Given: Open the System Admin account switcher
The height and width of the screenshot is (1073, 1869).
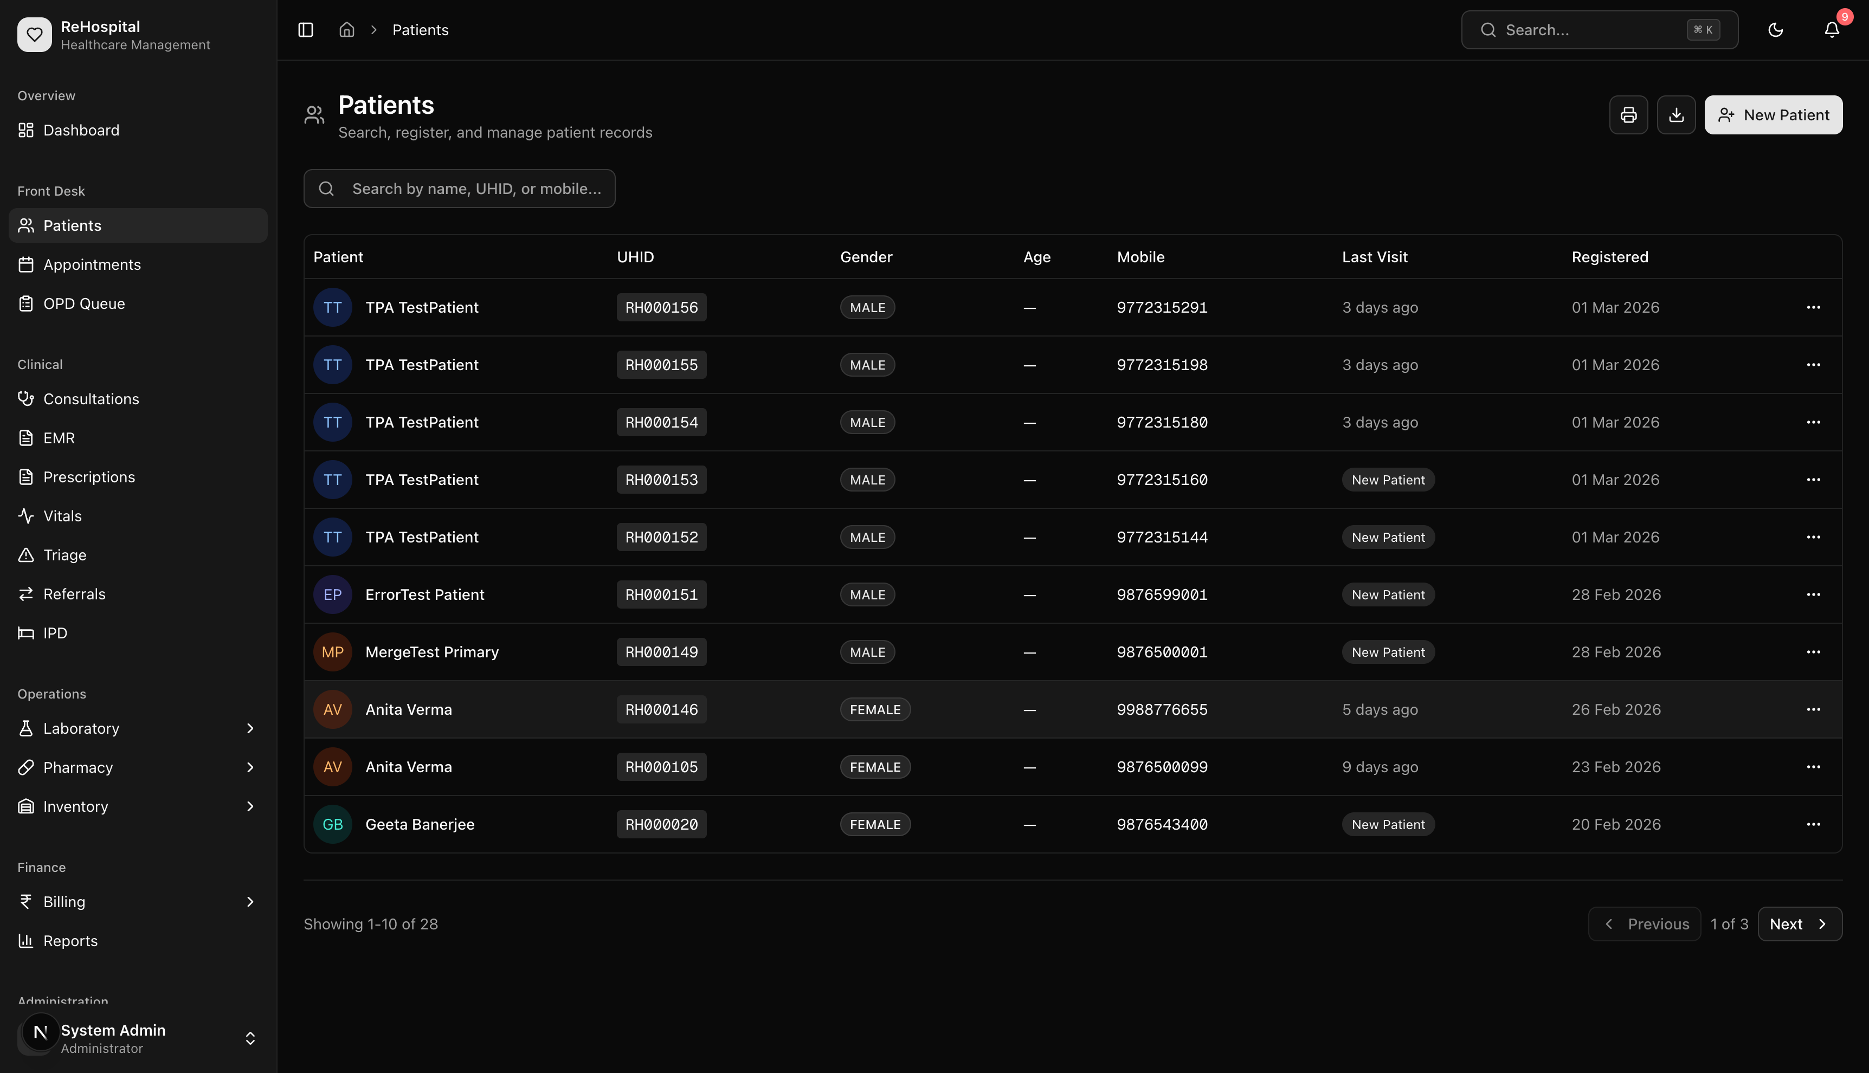Looking at the screenshot, I should coord(250,1038).
